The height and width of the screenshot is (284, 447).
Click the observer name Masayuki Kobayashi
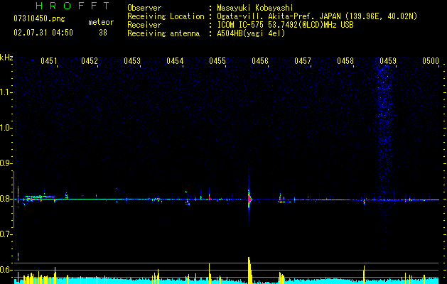(255, 8)
